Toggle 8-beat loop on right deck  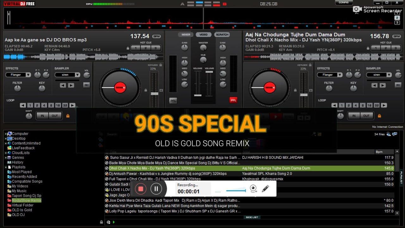click(363, 105)
